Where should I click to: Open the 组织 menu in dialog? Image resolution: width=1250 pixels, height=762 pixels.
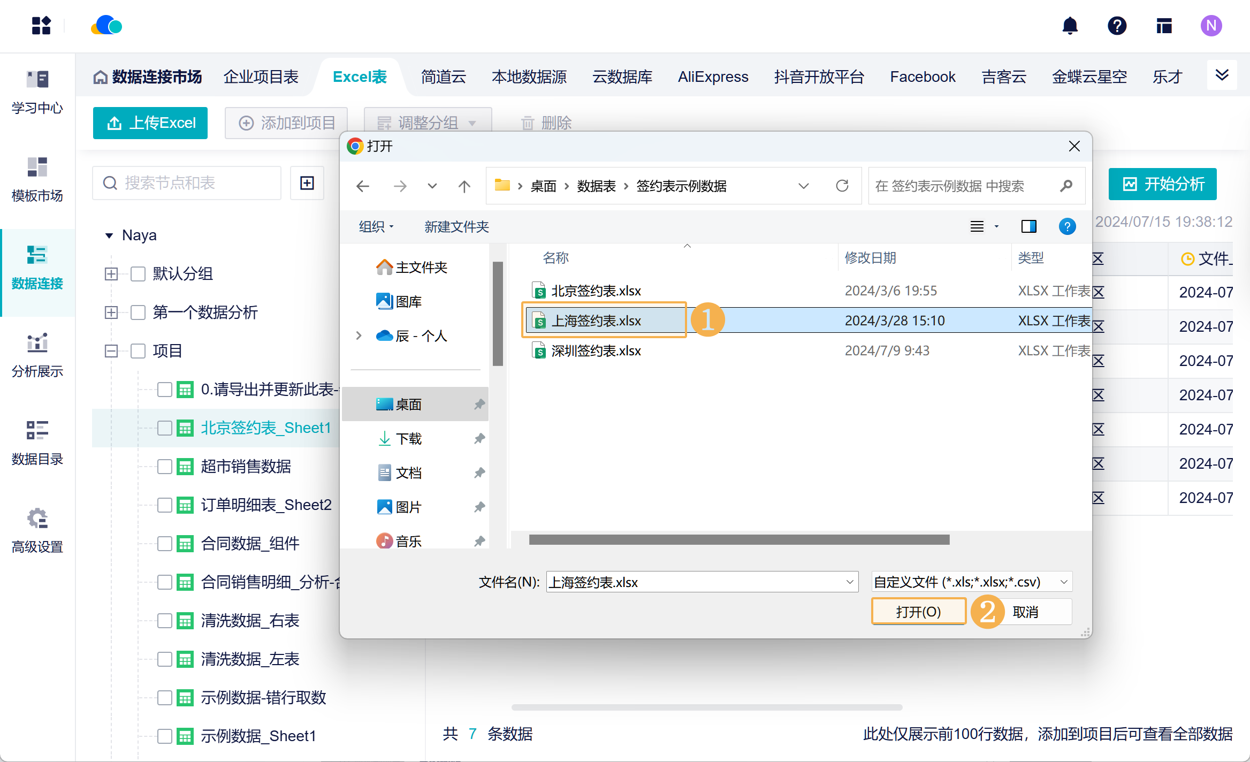(376, 226)
